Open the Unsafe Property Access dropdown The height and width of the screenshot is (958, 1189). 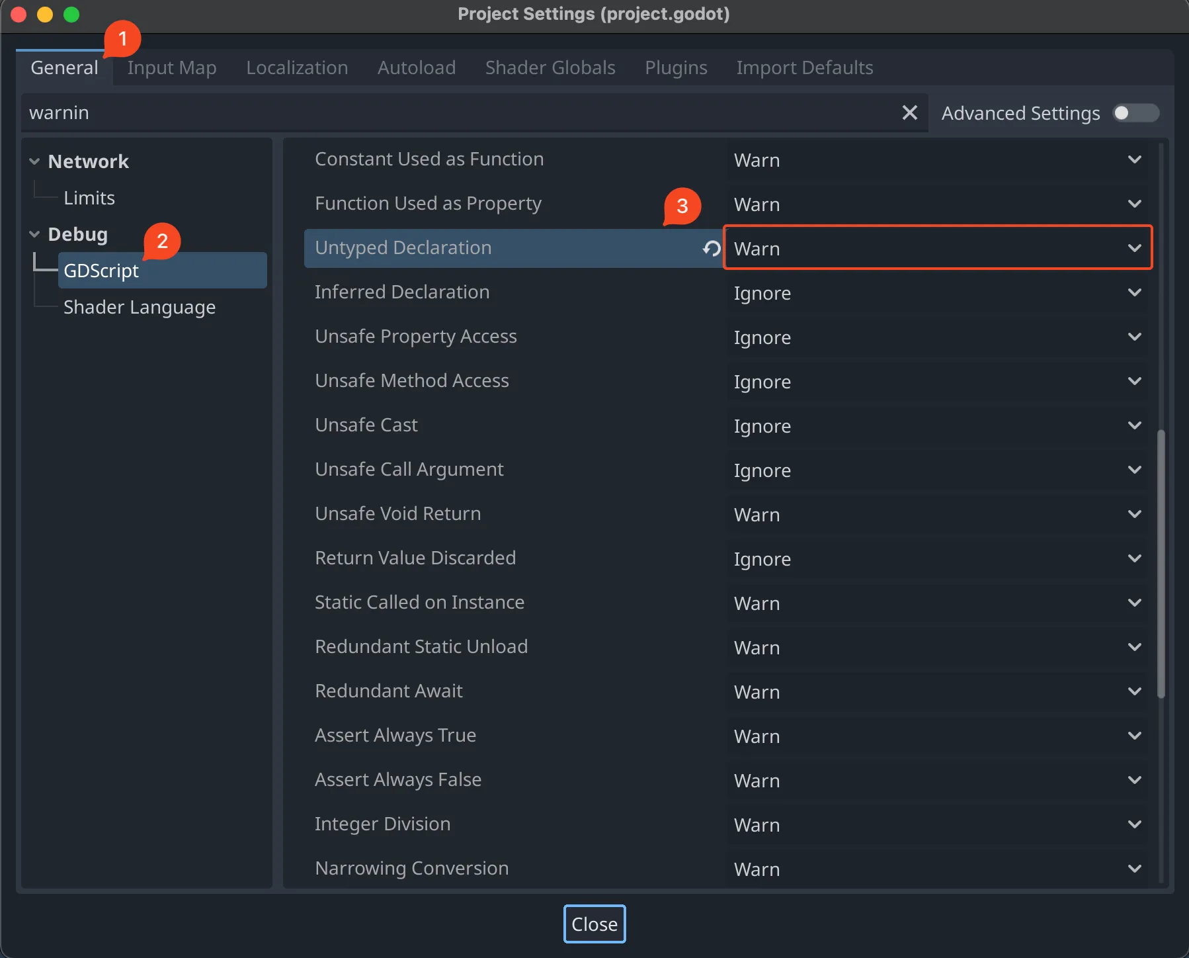pos(938,337)
